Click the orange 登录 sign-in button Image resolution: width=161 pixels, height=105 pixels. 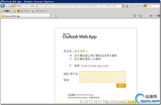(121, 86)
